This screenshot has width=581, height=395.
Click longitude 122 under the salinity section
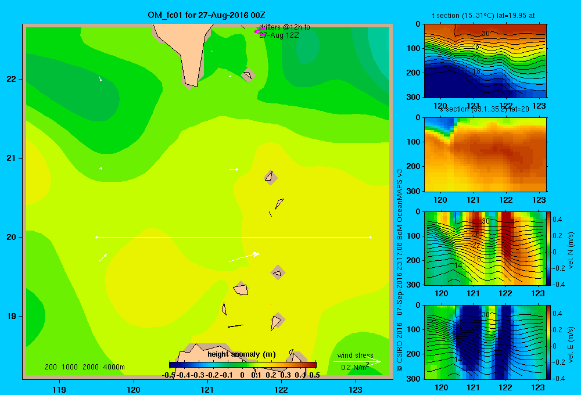pos(506,200)
